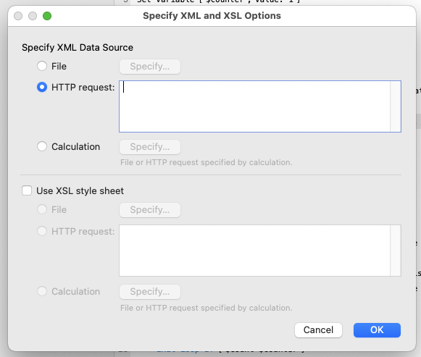Choose Calculation as the XML data source
The image size is (421, 357).
(x=42, y=146)
